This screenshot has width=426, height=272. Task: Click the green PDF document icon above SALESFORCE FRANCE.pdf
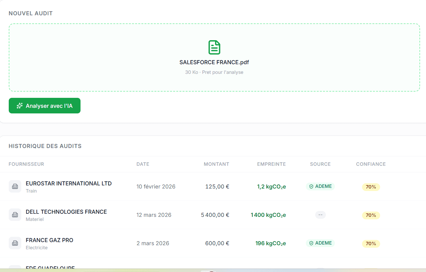pyautogui.click(x=214, y=47)
